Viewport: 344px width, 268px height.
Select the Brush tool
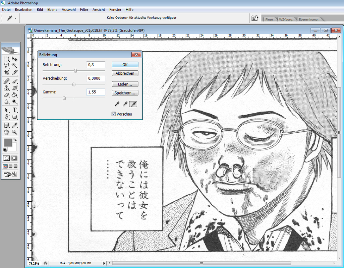click(14, 81)
